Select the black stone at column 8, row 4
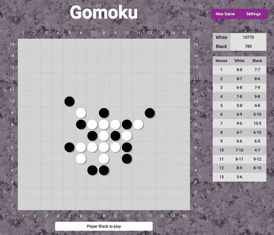 [x=104, y=170]
